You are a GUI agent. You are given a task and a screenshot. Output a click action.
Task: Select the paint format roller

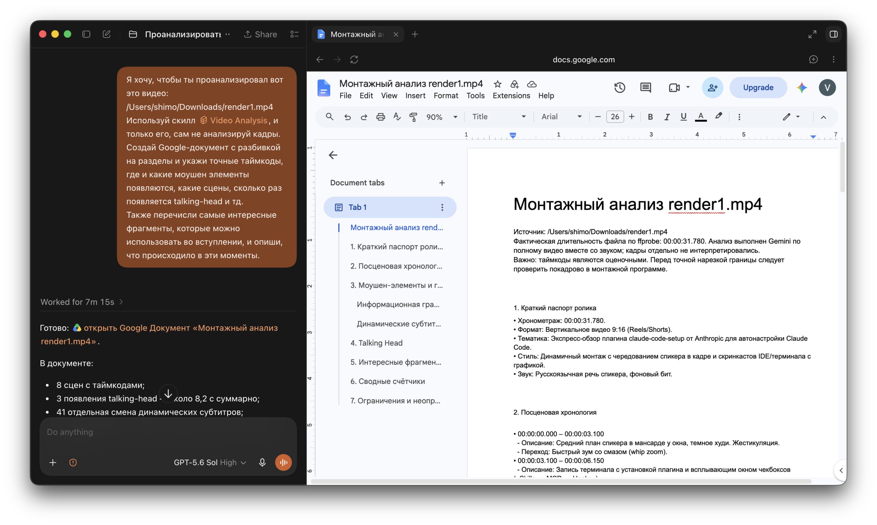point(413,117)
